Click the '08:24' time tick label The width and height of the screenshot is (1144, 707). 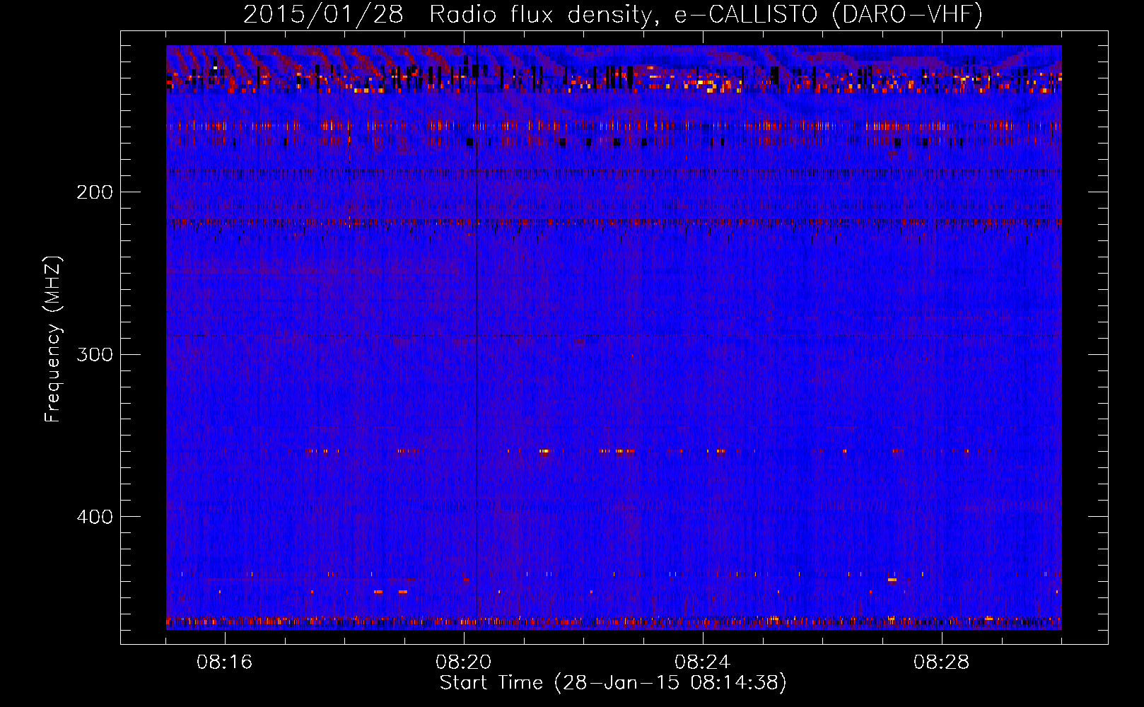click(x=703, y=662)
